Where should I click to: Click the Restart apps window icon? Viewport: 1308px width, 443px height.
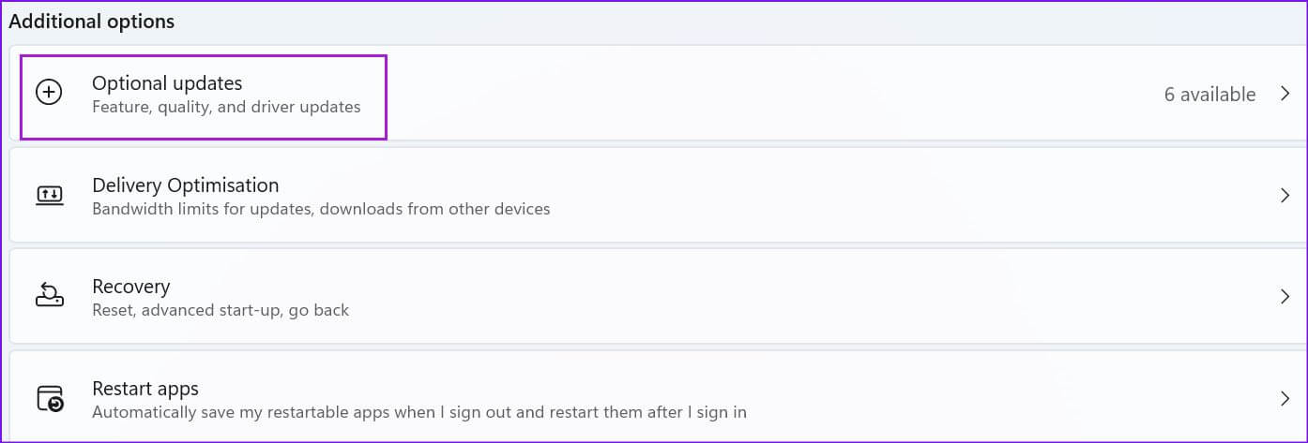pos(50,398)
